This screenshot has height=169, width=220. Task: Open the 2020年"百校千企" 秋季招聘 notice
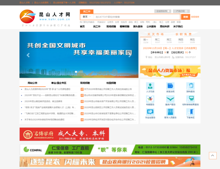point(50,95)
